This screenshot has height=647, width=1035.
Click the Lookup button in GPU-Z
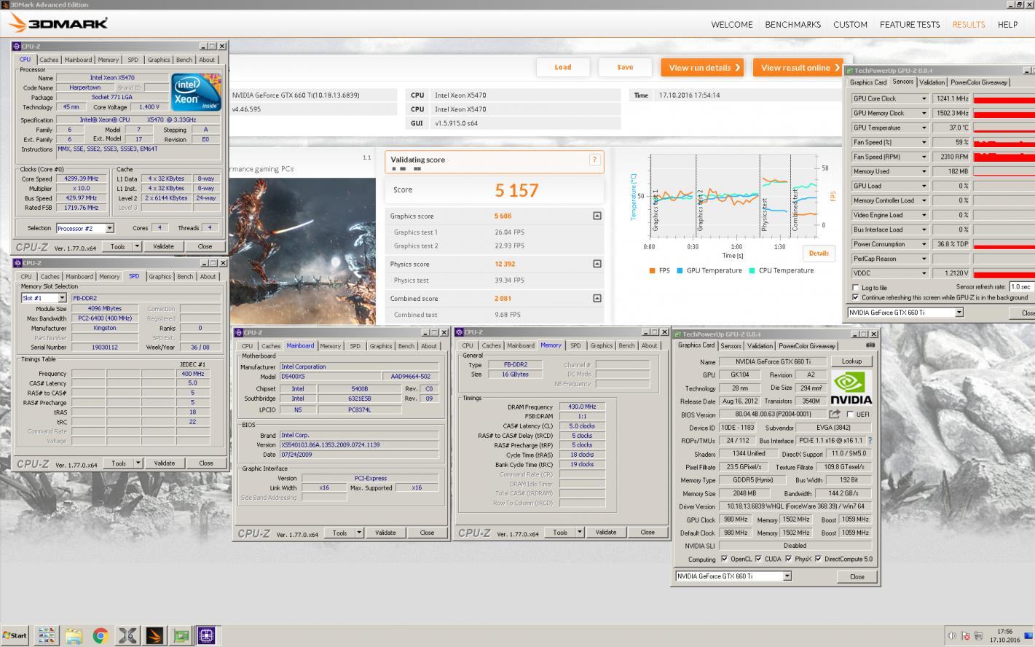coord(851,361)
